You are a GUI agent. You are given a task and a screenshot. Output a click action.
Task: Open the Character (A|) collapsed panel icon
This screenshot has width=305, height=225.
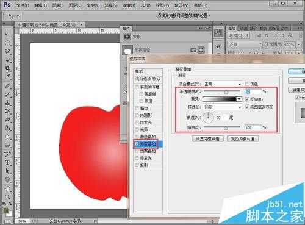pos(218,46)
